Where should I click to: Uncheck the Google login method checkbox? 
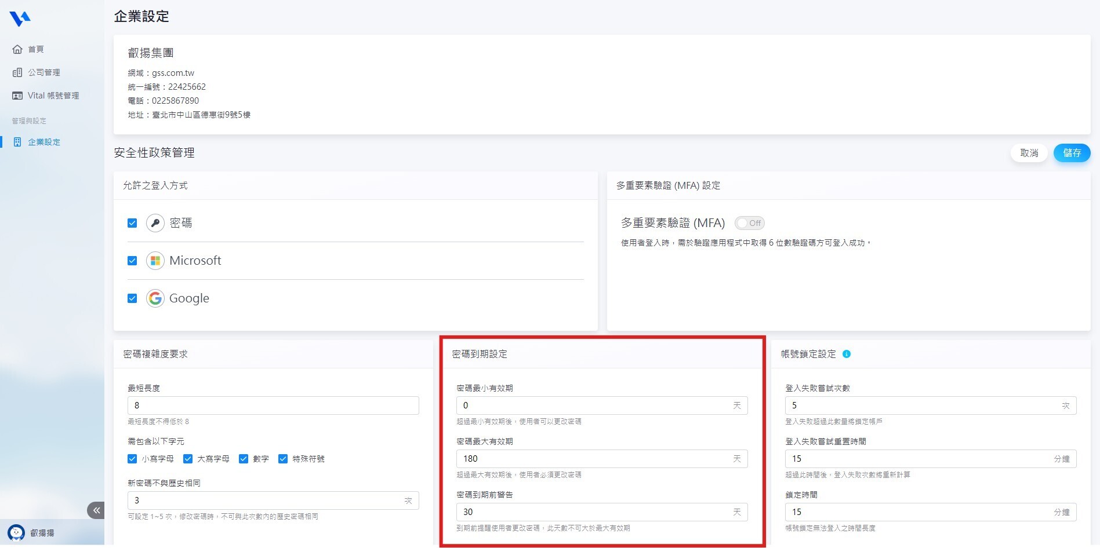click(x=132, y=298)
